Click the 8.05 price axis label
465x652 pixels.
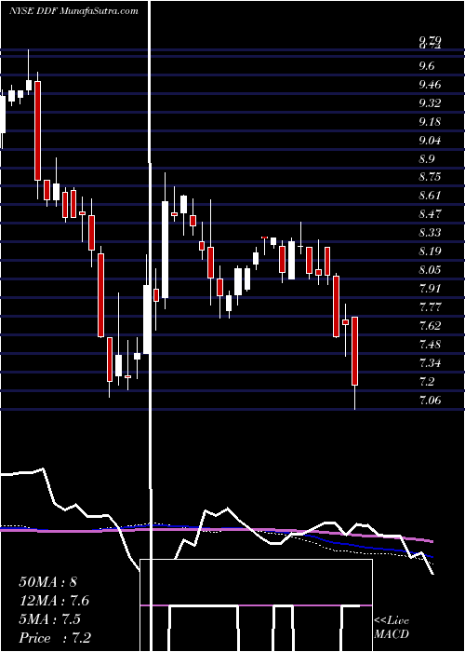(430, 270)
